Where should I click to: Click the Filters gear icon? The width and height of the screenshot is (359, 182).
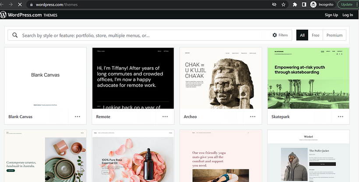click(275, 35)
